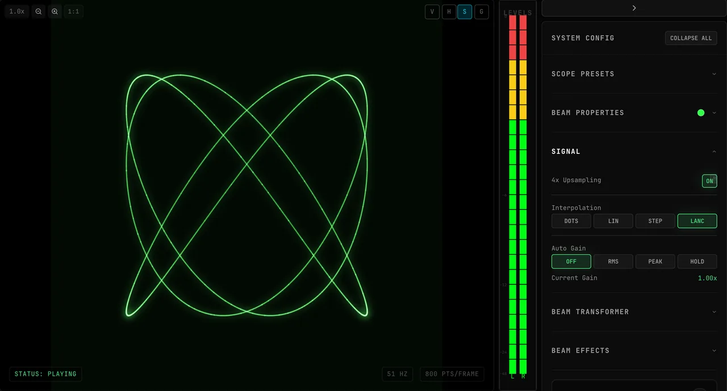Set Auto Gain to OFF

(x=571, y=262)
